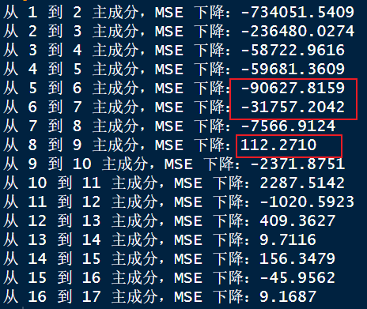Click the value -45.9562
This screenshot has height=309, width=367.
[x=297, y=277]
